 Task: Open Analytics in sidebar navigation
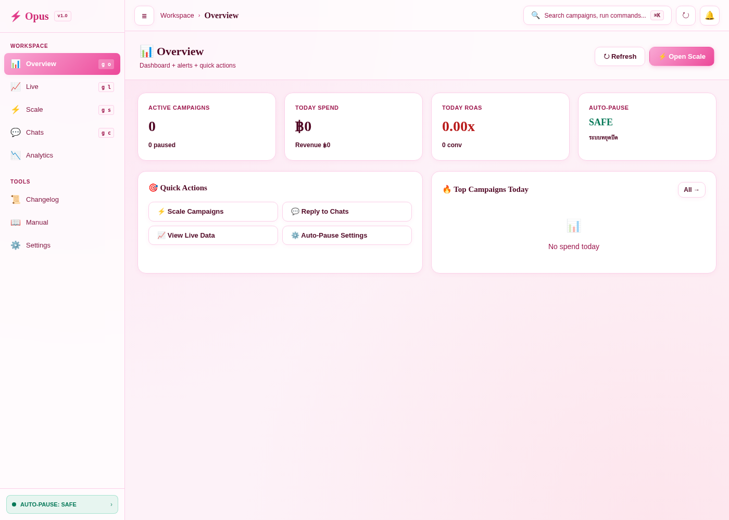pos(62,155)
